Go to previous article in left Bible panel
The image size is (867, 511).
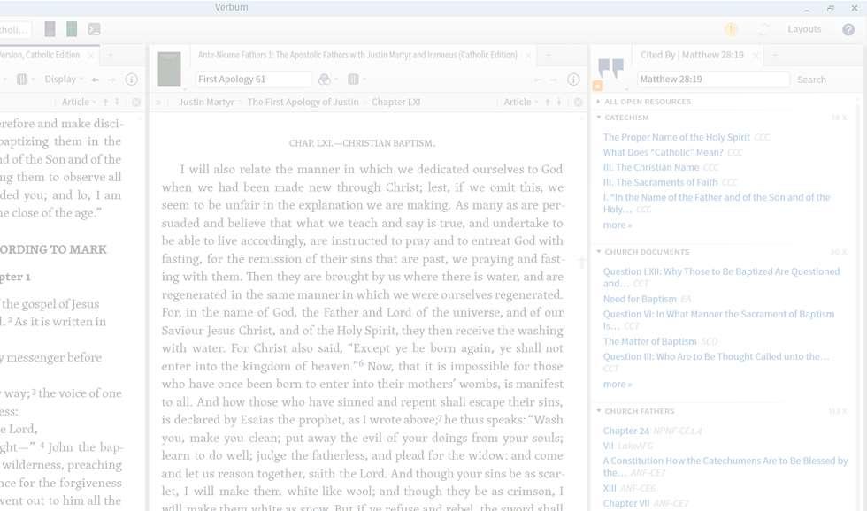[x=105, y=102]
